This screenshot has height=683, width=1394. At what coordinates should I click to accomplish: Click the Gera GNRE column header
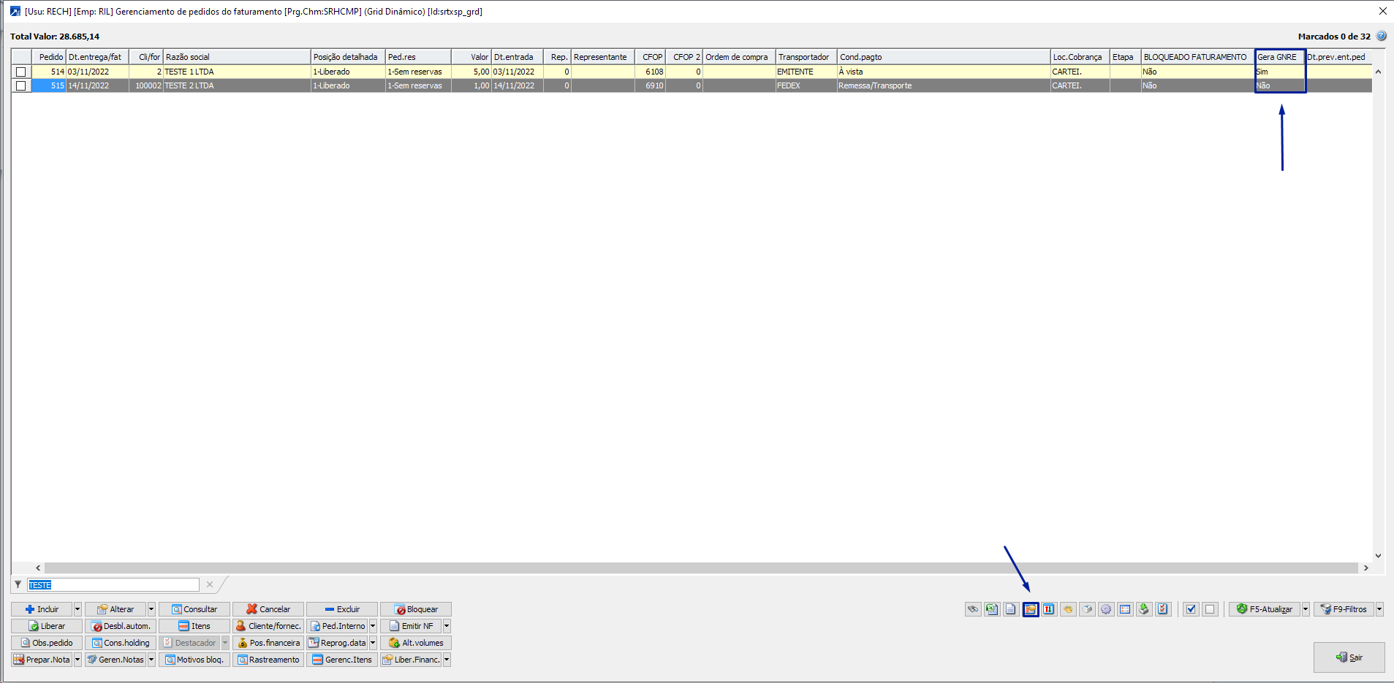(1280, 57)
